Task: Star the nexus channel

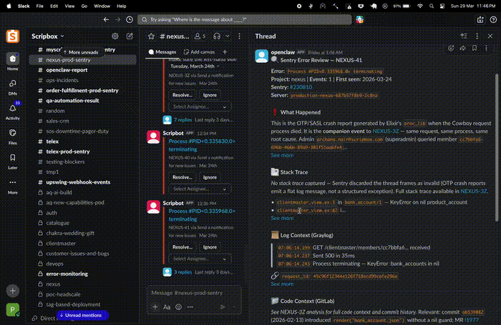Action: tap(152, 36)
